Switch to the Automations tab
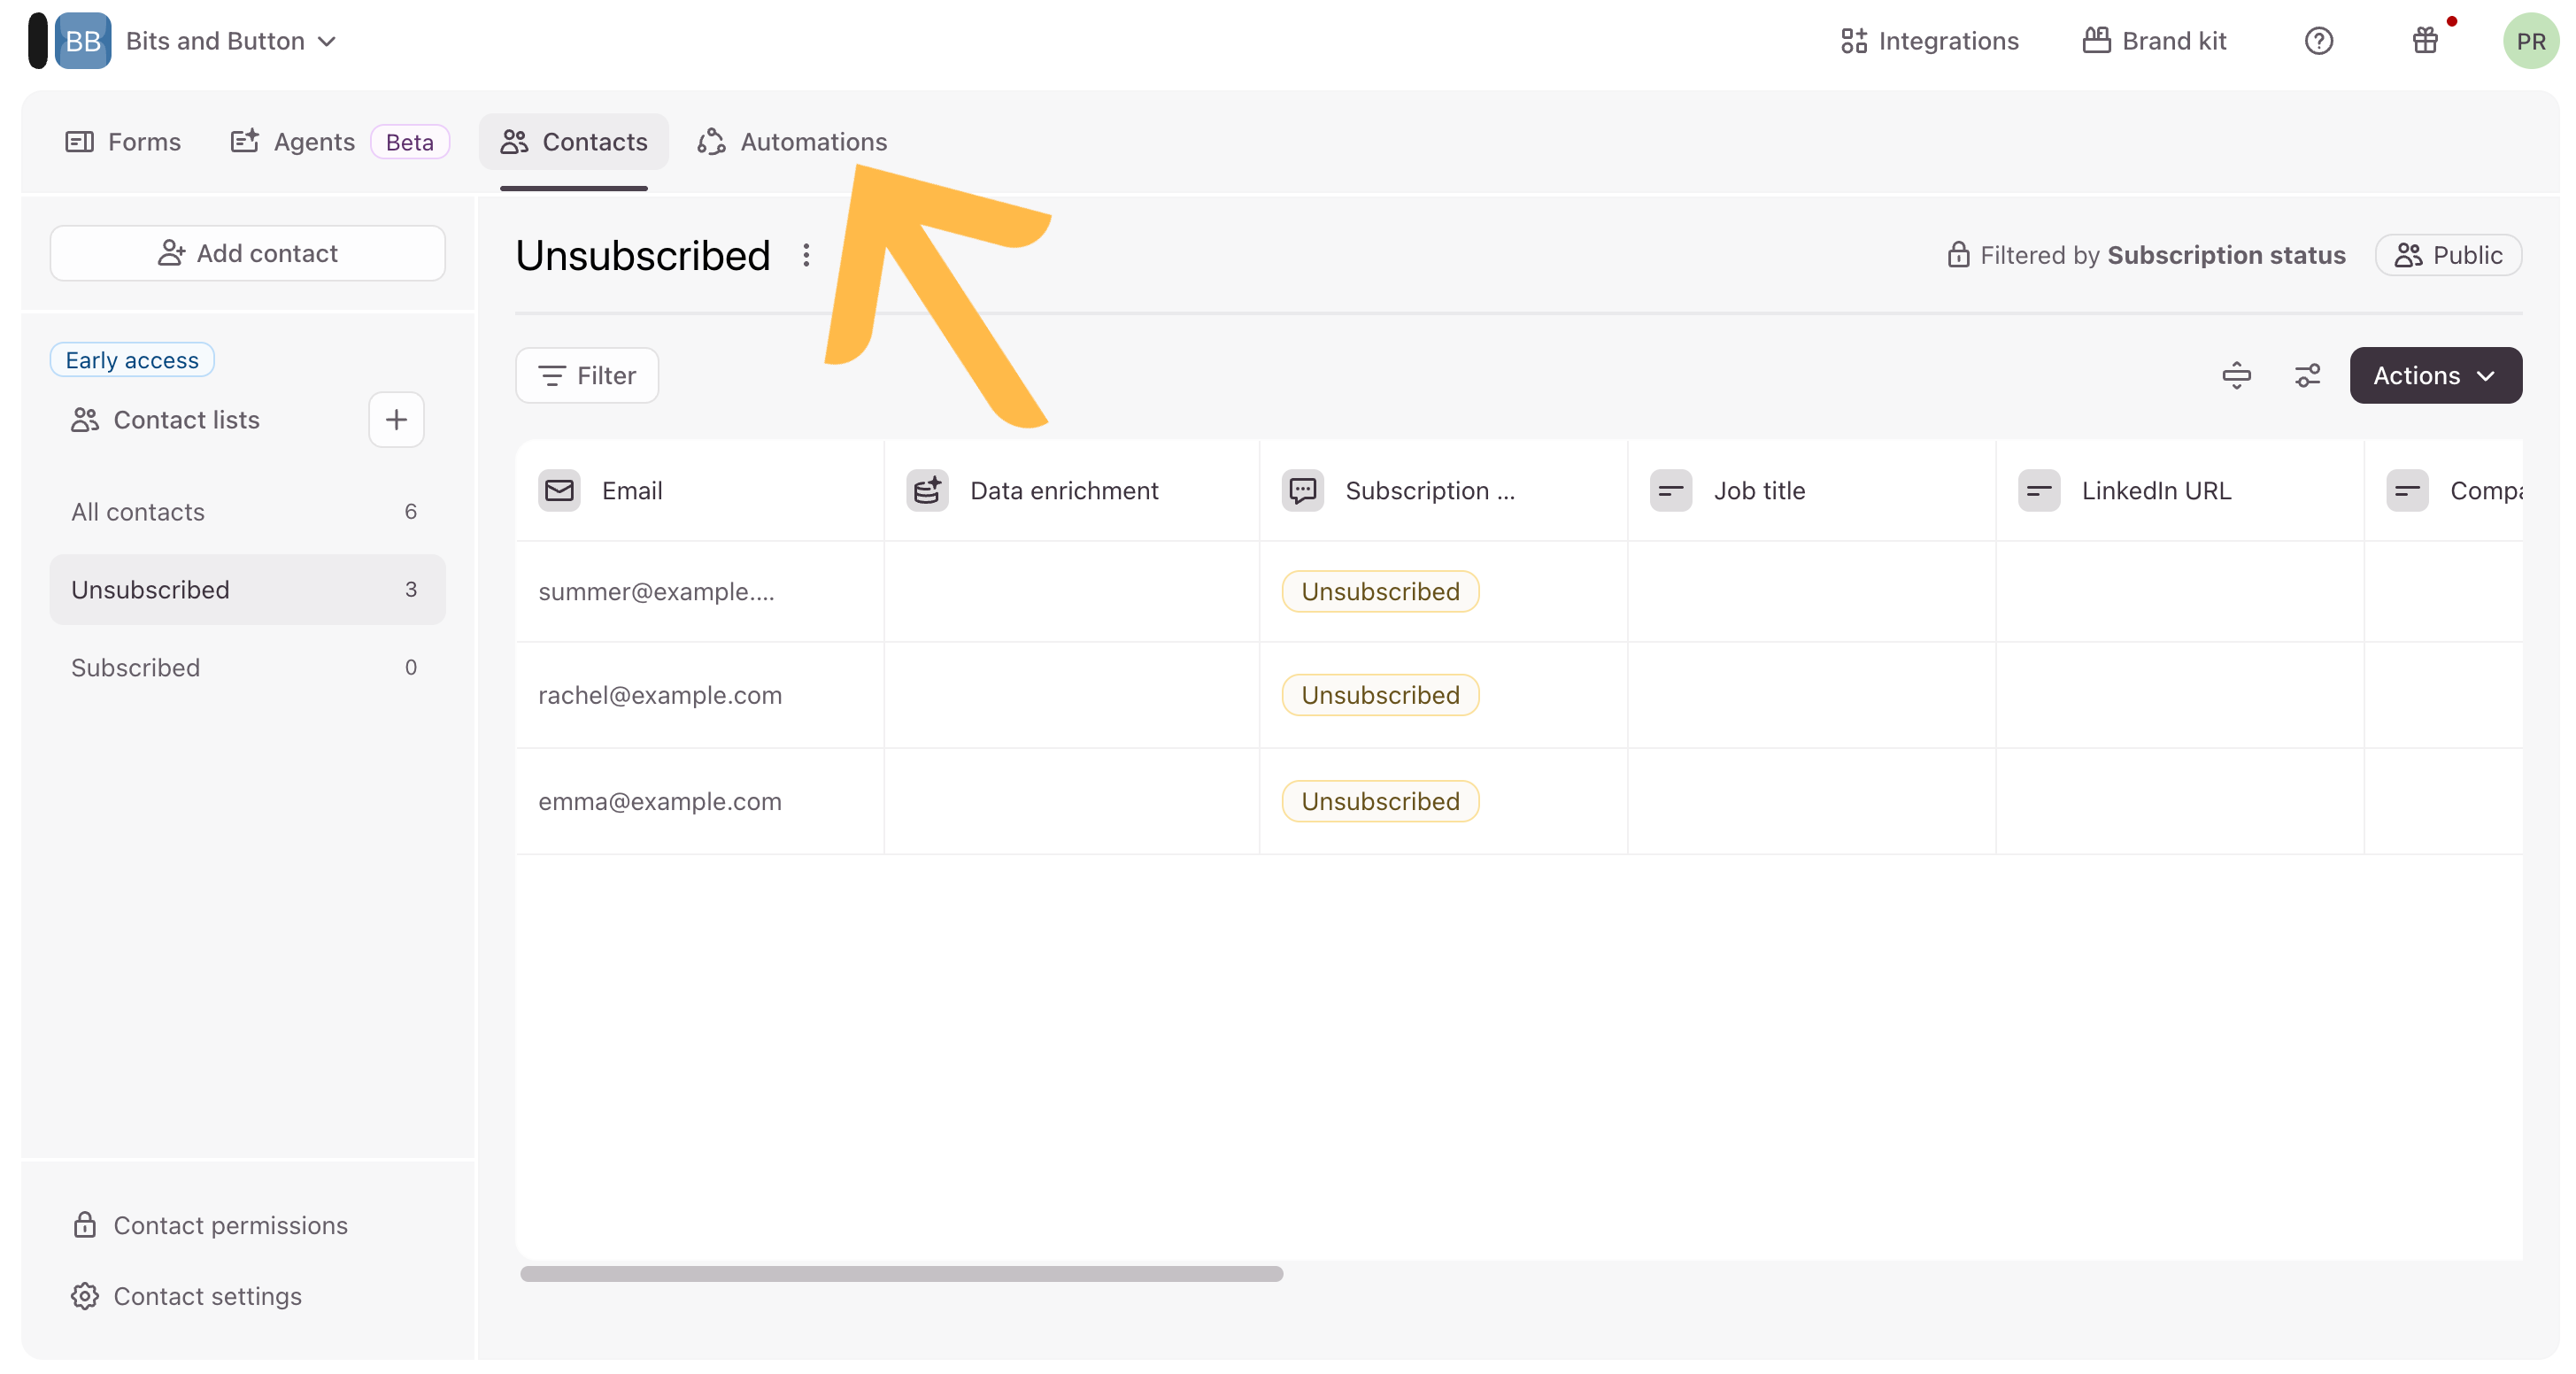The width and height of the screenshot is (2576, 1374). point(792,142)
